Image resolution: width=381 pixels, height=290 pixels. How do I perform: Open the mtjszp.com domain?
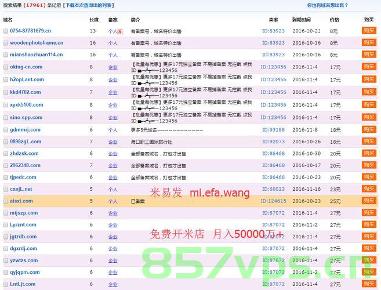pyautogui.click(x=24, y=213)
